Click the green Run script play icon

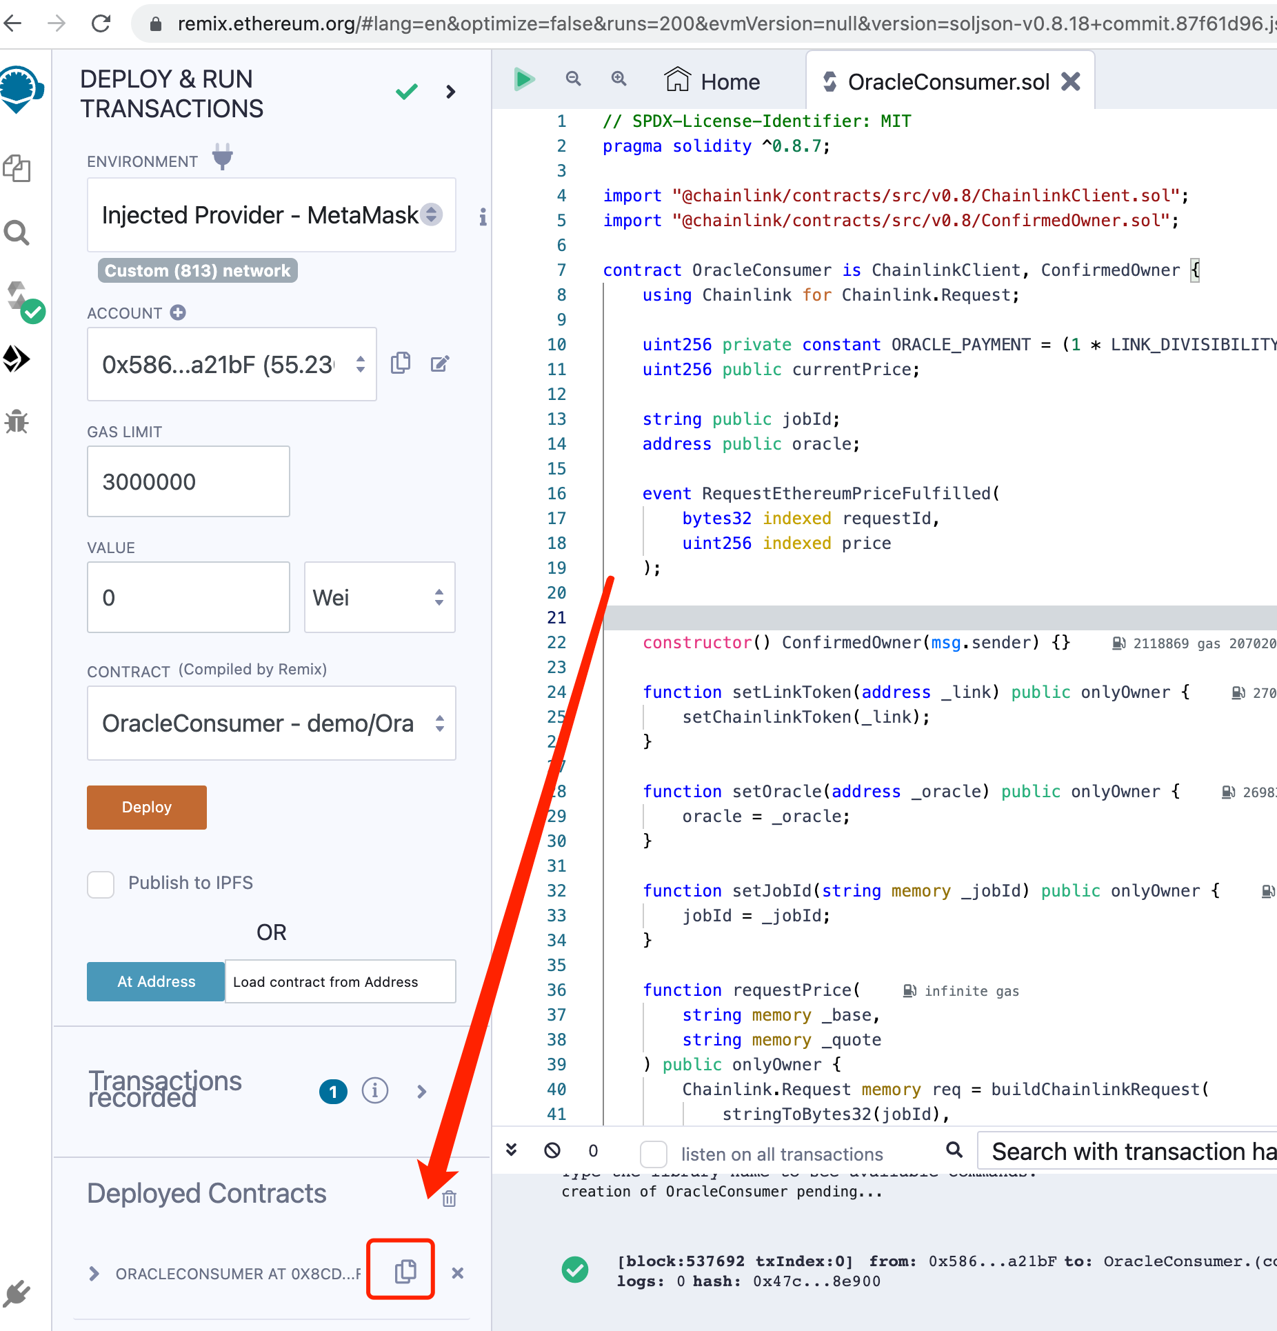click(524, 80)
